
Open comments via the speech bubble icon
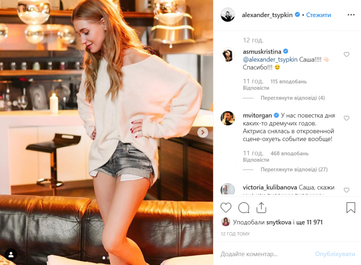(244, 208)
